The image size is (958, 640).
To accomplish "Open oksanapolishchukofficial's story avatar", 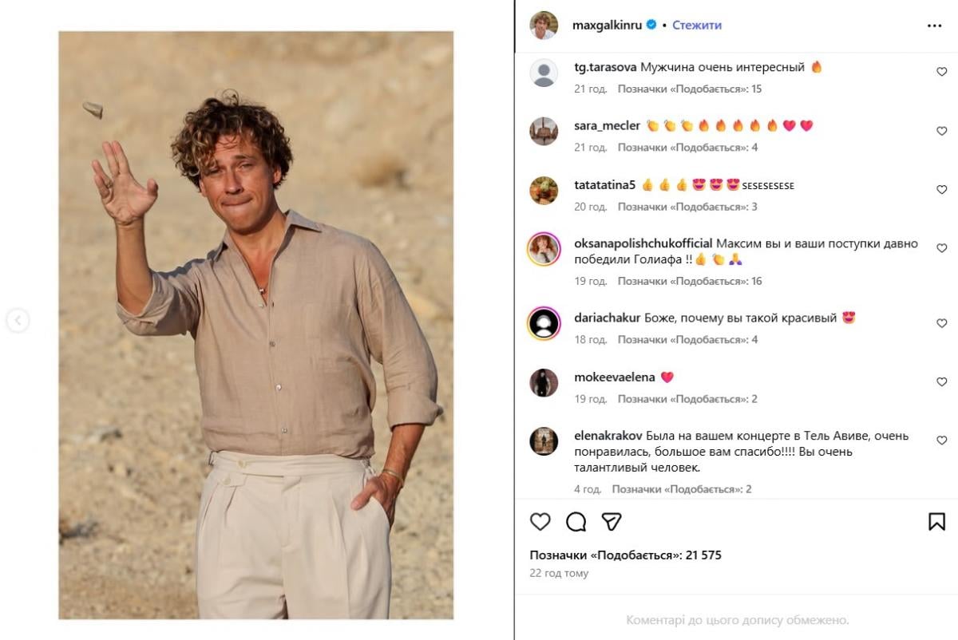I will (544, 250).
